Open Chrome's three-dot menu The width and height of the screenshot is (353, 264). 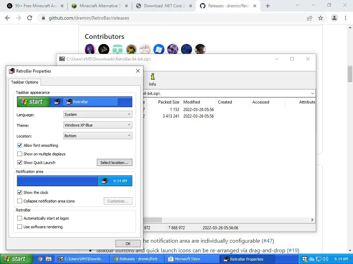tap(345, 18)
